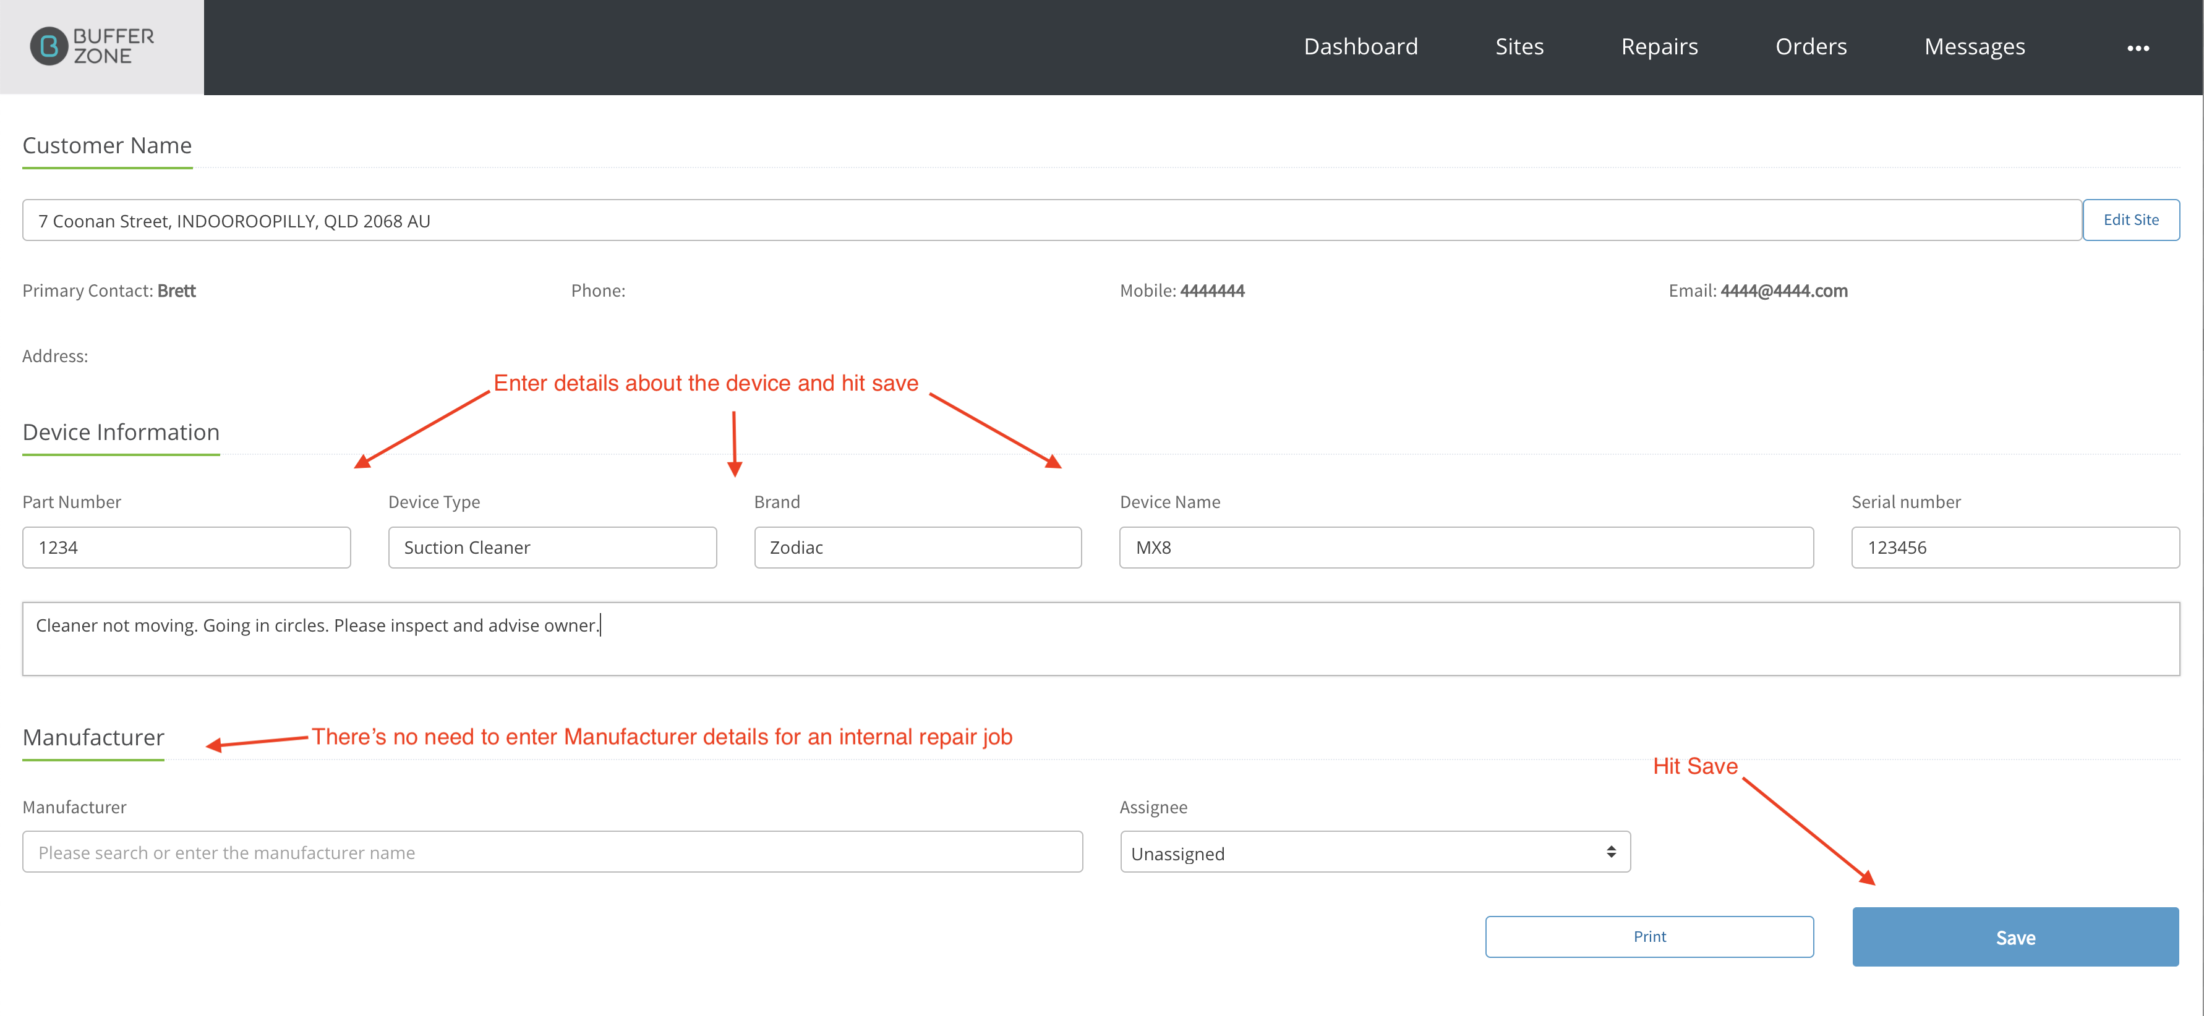The width and height of the screenshot is (2204, 1016).
Task: Click the Serial number label
Action: (x=1905, y=502)
